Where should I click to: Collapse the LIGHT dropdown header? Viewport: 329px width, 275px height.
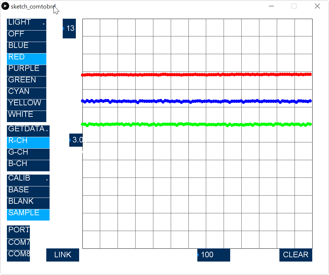[x=27, y=24]
